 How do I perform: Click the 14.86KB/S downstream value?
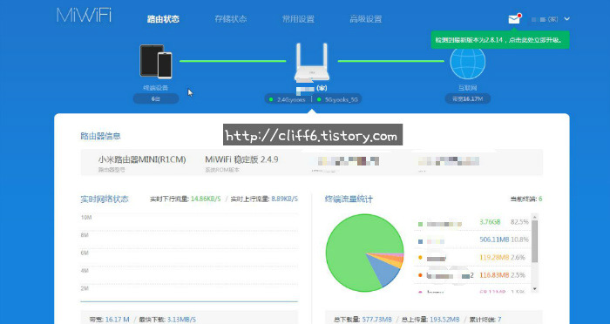click(206, 199)
